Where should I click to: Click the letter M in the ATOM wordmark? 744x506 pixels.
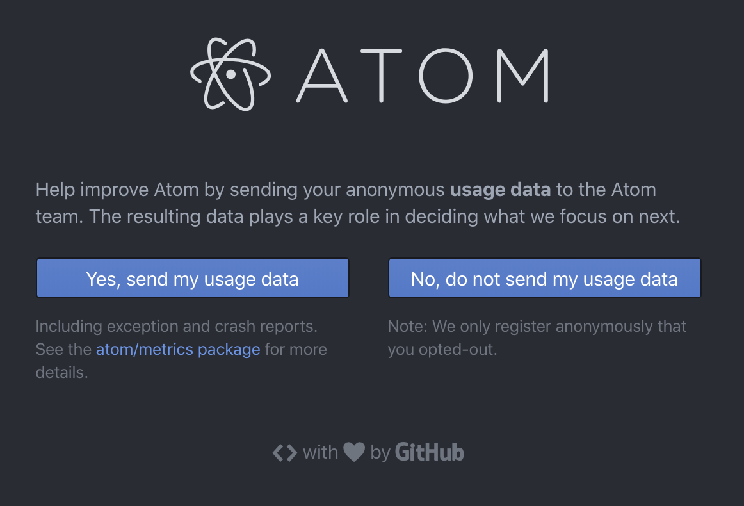point(523,76)
